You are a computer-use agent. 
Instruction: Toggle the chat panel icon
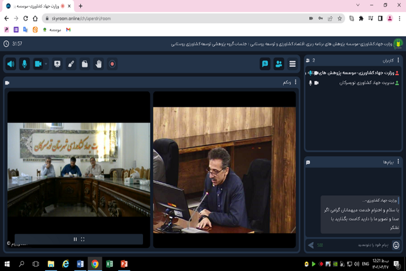(264, 64)
